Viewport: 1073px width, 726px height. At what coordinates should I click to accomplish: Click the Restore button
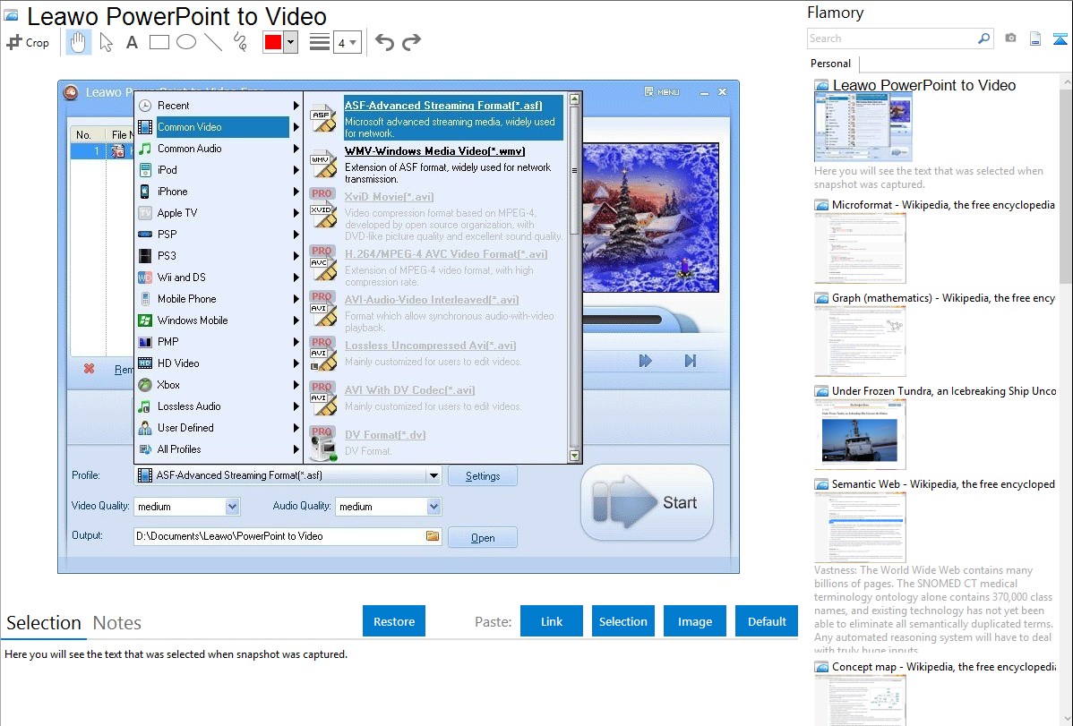[x=394, y=621]
